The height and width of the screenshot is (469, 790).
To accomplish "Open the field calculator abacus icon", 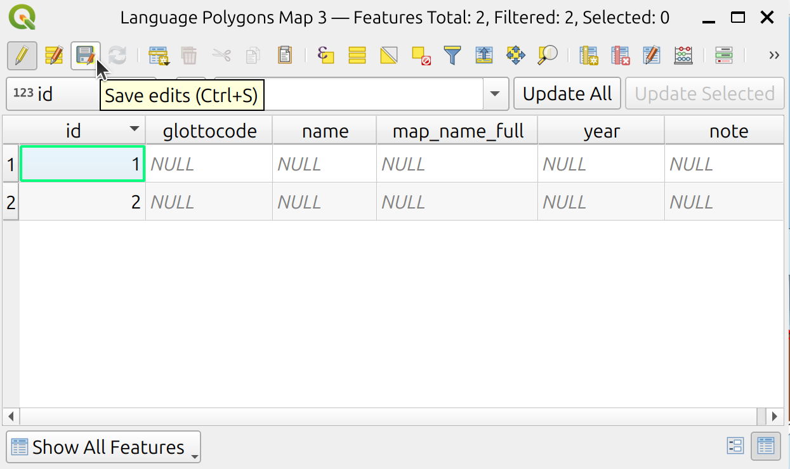I will click(683, 56).
